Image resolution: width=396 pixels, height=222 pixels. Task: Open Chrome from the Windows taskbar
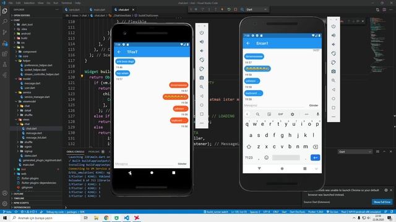coord(106,218)
